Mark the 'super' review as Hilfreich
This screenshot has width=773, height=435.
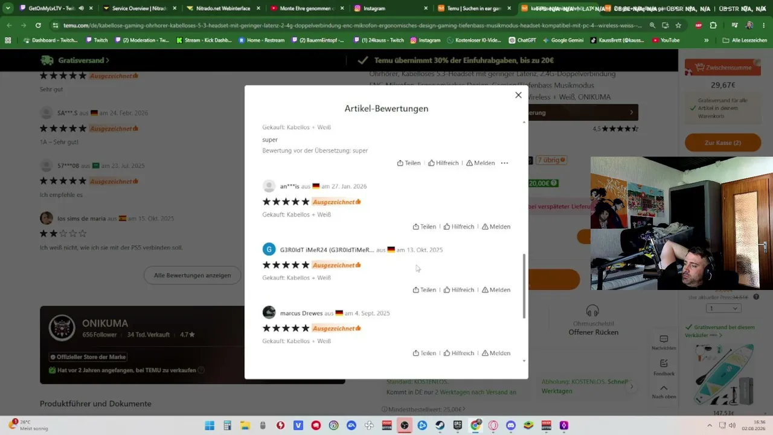443,163
